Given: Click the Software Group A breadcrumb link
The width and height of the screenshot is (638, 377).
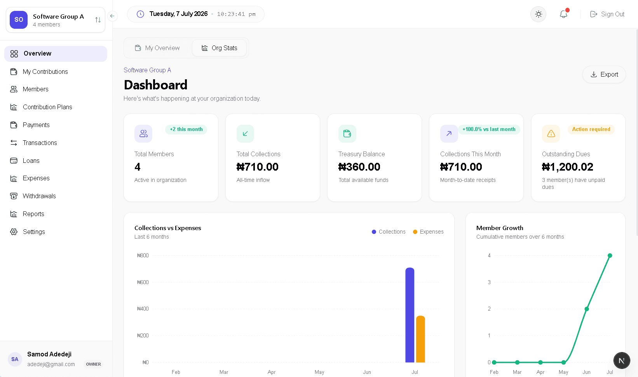Looking at the screenshot, I should 147,70.
